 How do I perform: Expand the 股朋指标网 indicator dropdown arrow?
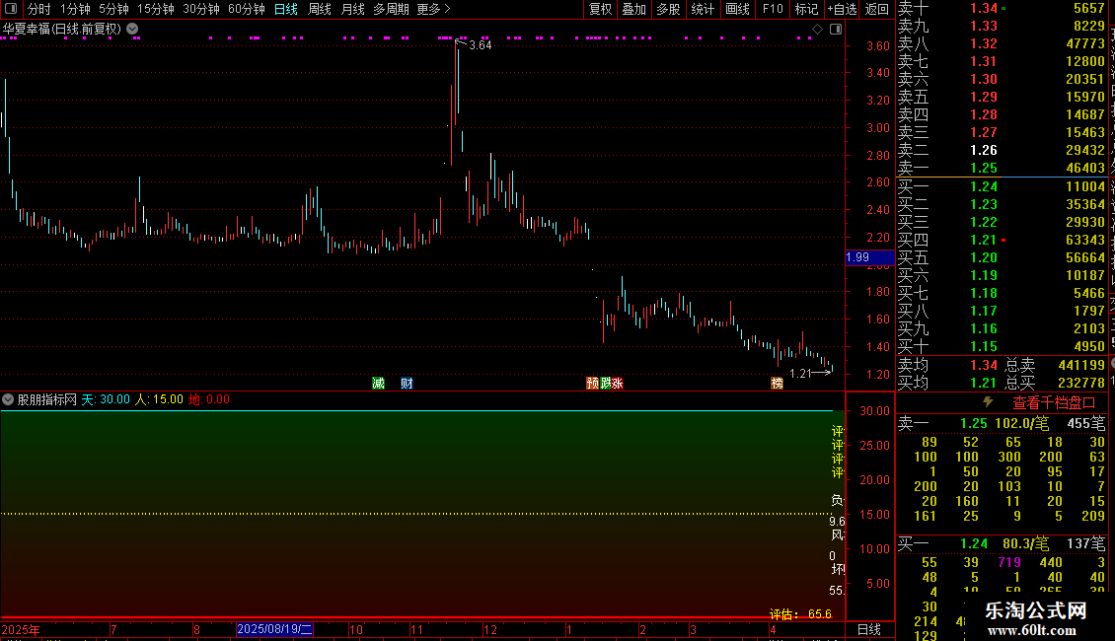[x=8, y=399]
